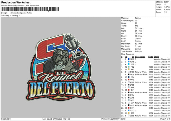The height and width of the screenshot is (121, 171).
Task: Click the Production Worksheet title
Action: click(x=16, y=2)
